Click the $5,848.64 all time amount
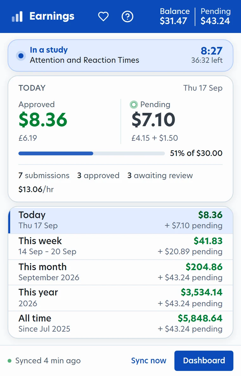The height and width of the screenshot is (376, 241). [x=200, y=318]
